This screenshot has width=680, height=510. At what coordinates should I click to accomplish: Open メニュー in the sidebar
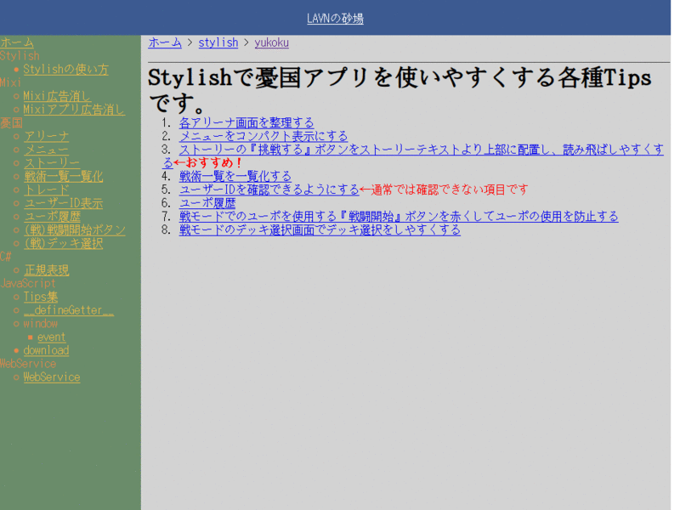tap(47, 150)
